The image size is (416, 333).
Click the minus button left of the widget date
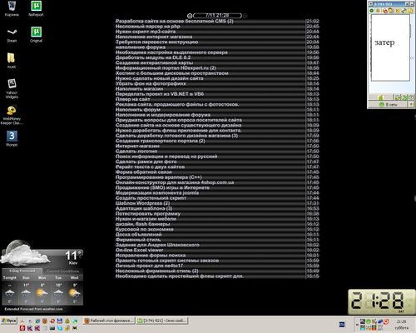[x=190, y=16]
